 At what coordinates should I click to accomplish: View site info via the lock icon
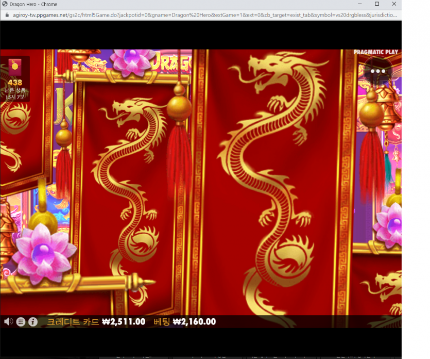click(x=7, y=15)
